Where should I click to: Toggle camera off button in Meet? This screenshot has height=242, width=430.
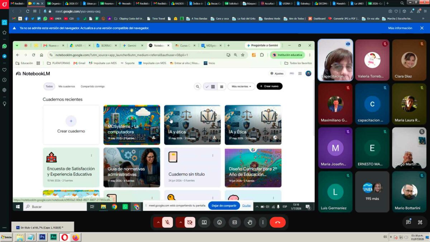pos(190,222)
